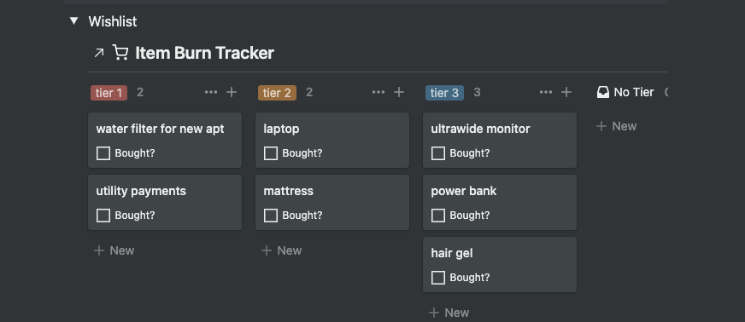Click plus icon beside tier 3 header
The image size is (745, 322).
click(566, 92)
